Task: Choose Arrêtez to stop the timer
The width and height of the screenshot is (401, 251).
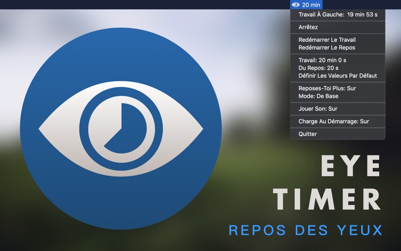Action: coord(337,27)
